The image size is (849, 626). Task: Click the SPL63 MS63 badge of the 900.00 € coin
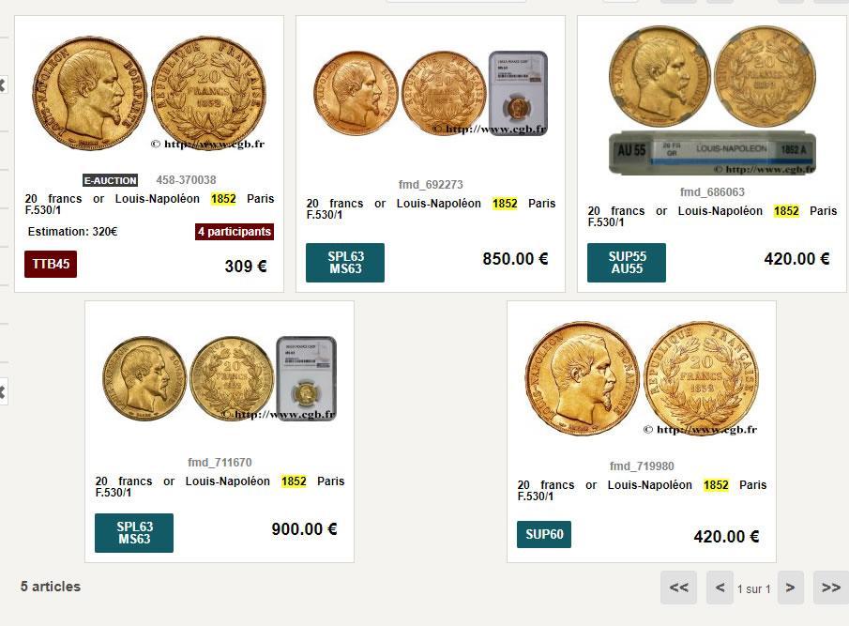(x=134, y=533)
